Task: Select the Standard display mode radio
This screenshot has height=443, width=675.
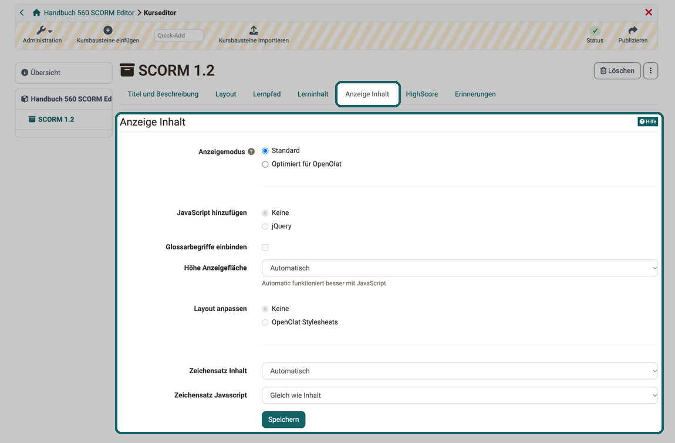Action: pos(265,151)
